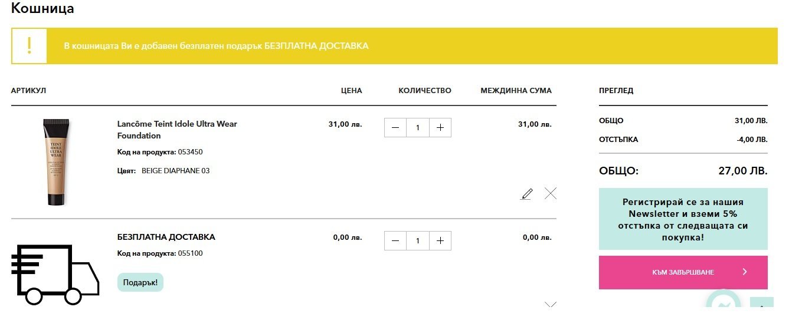
Task: Click the Newsletter 5% discount banner
Action: point(683,219)
